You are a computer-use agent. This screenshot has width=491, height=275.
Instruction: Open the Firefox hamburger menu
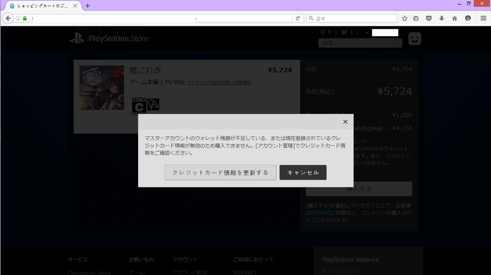(483, 19)
